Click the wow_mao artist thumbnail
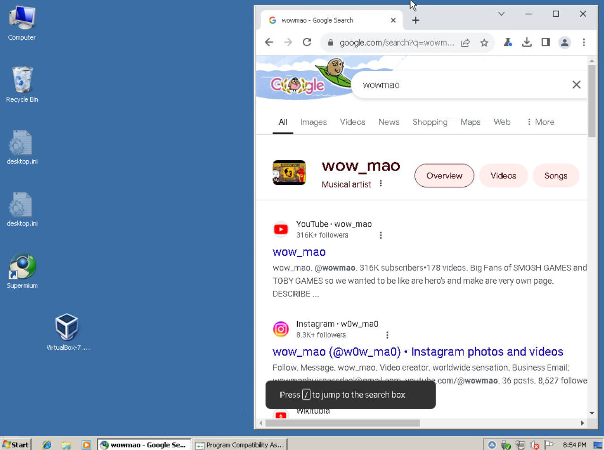 point(289,173)
